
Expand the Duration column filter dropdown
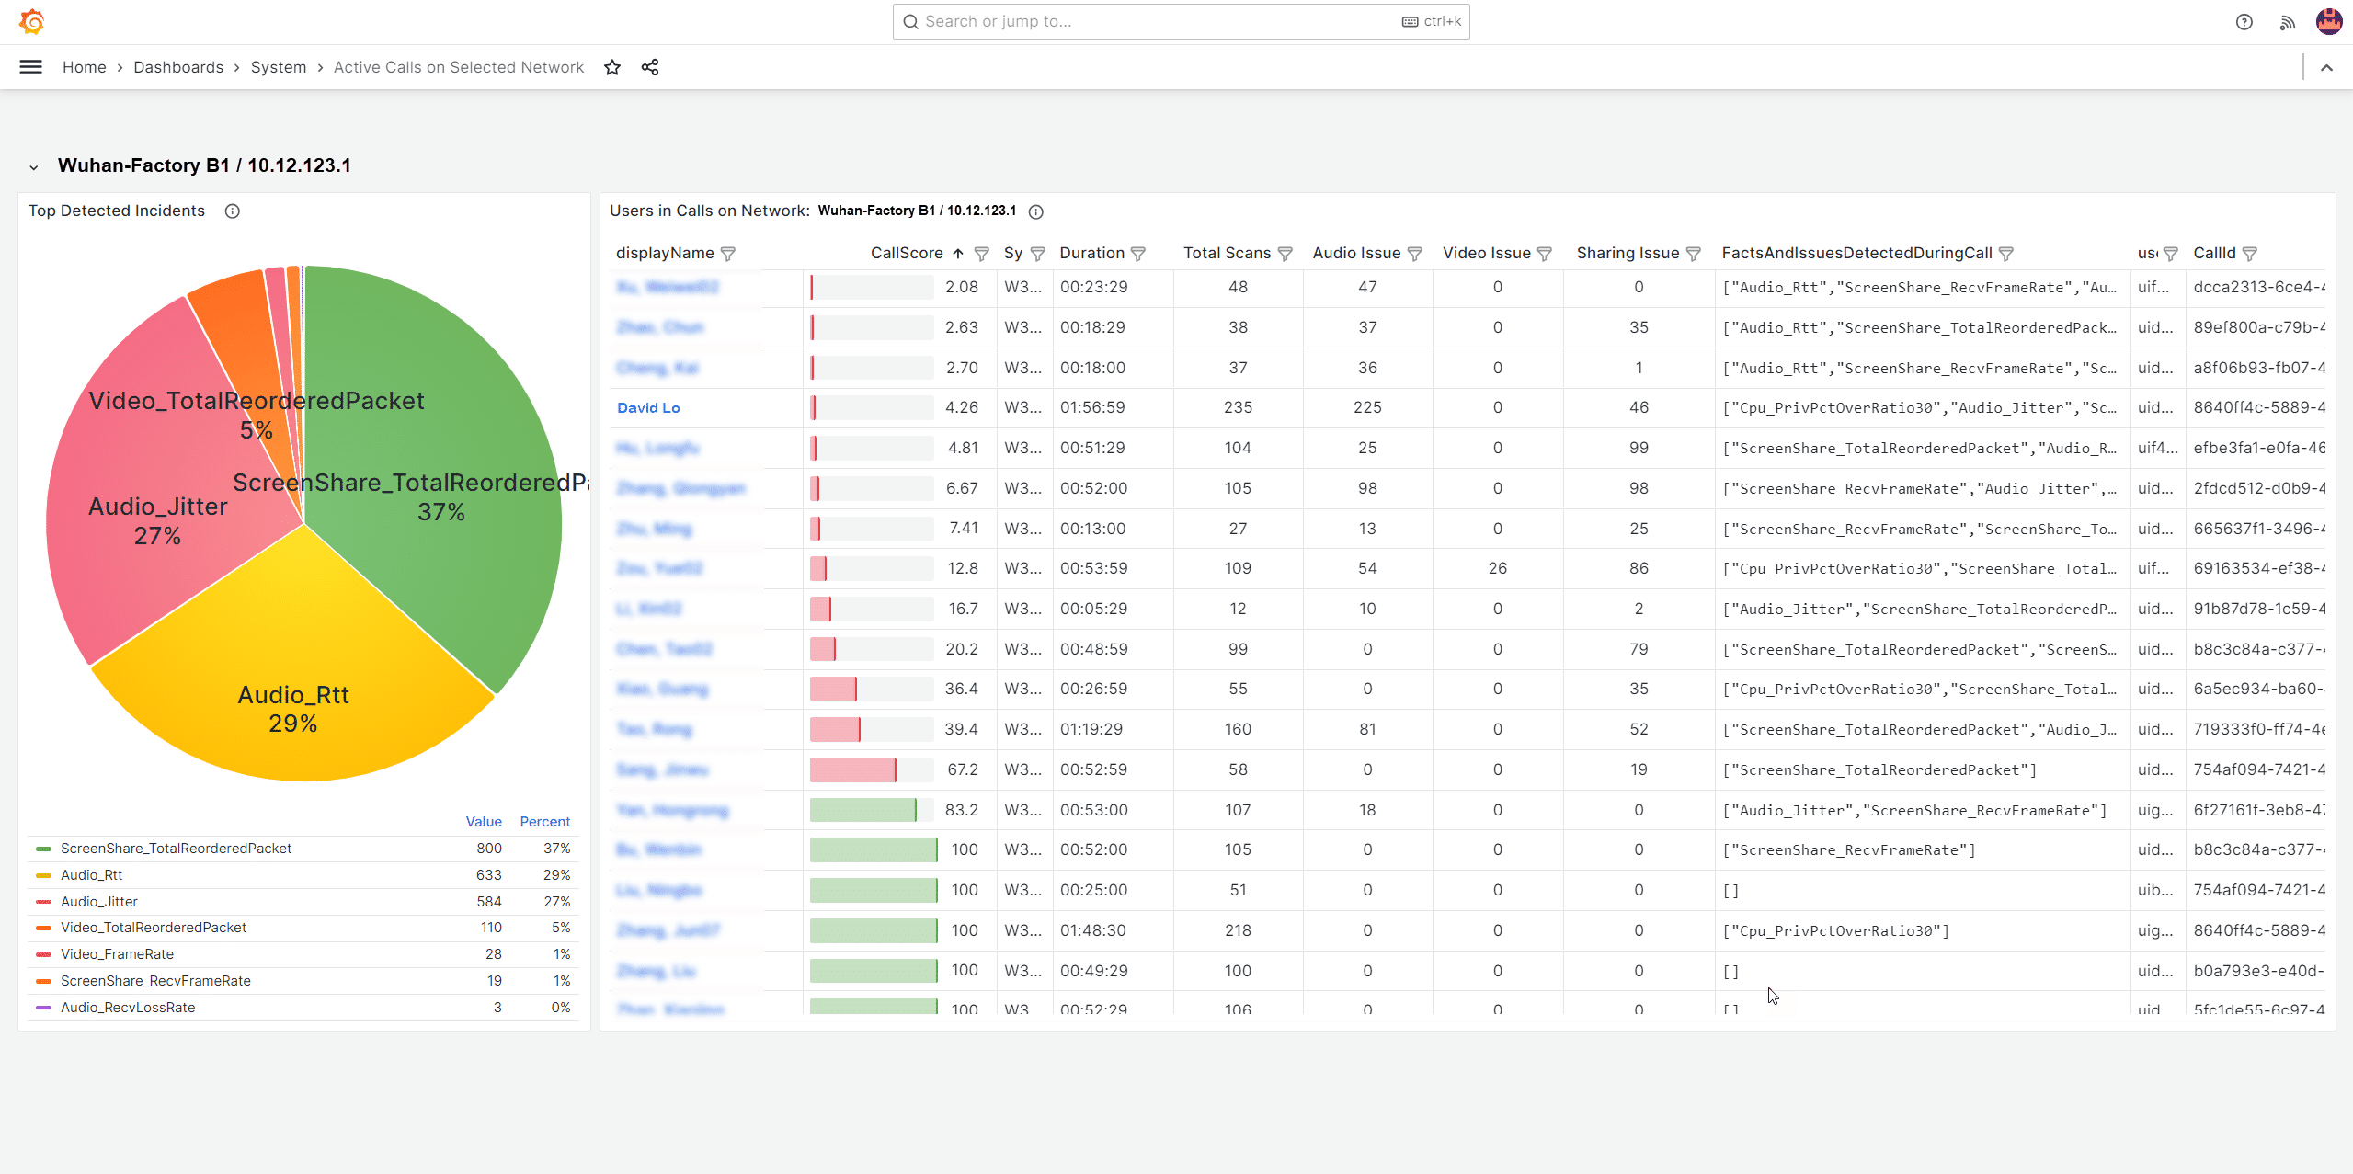[x=1137, y=252]
